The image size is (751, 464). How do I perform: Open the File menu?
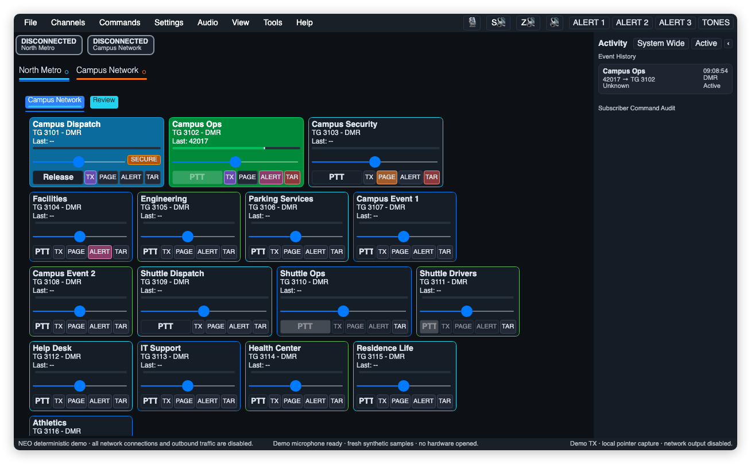tap(30, 23)
